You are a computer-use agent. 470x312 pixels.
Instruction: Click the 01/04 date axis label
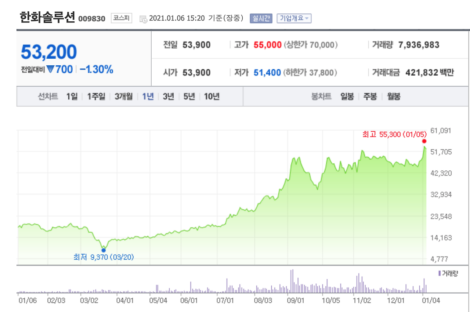pos(431,300)
